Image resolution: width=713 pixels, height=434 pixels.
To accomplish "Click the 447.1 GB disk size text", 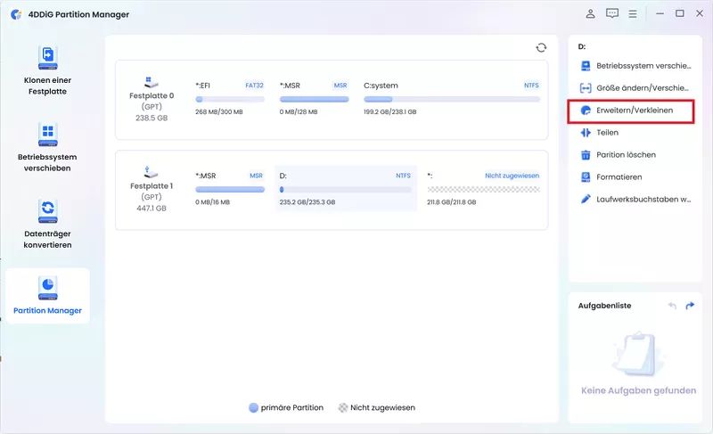I will [x=152, y=209].
